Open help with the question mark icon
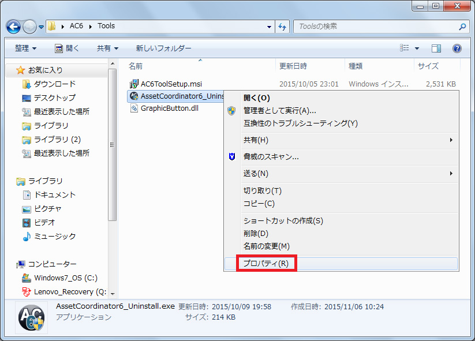The image size is (475, 341). tap(457, 48)
